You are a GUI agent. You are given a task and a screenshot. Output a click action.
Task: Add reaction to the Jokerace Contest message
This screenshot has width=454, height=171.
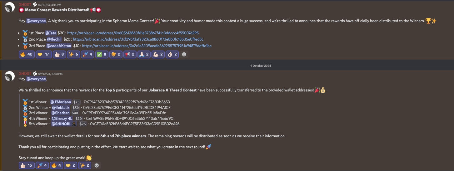(97, 165)
